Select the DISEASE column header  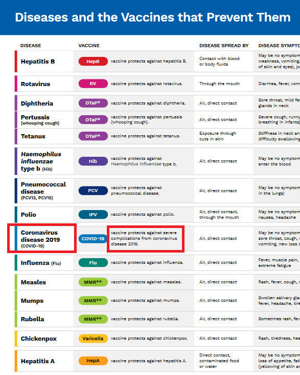coord(31,46)
